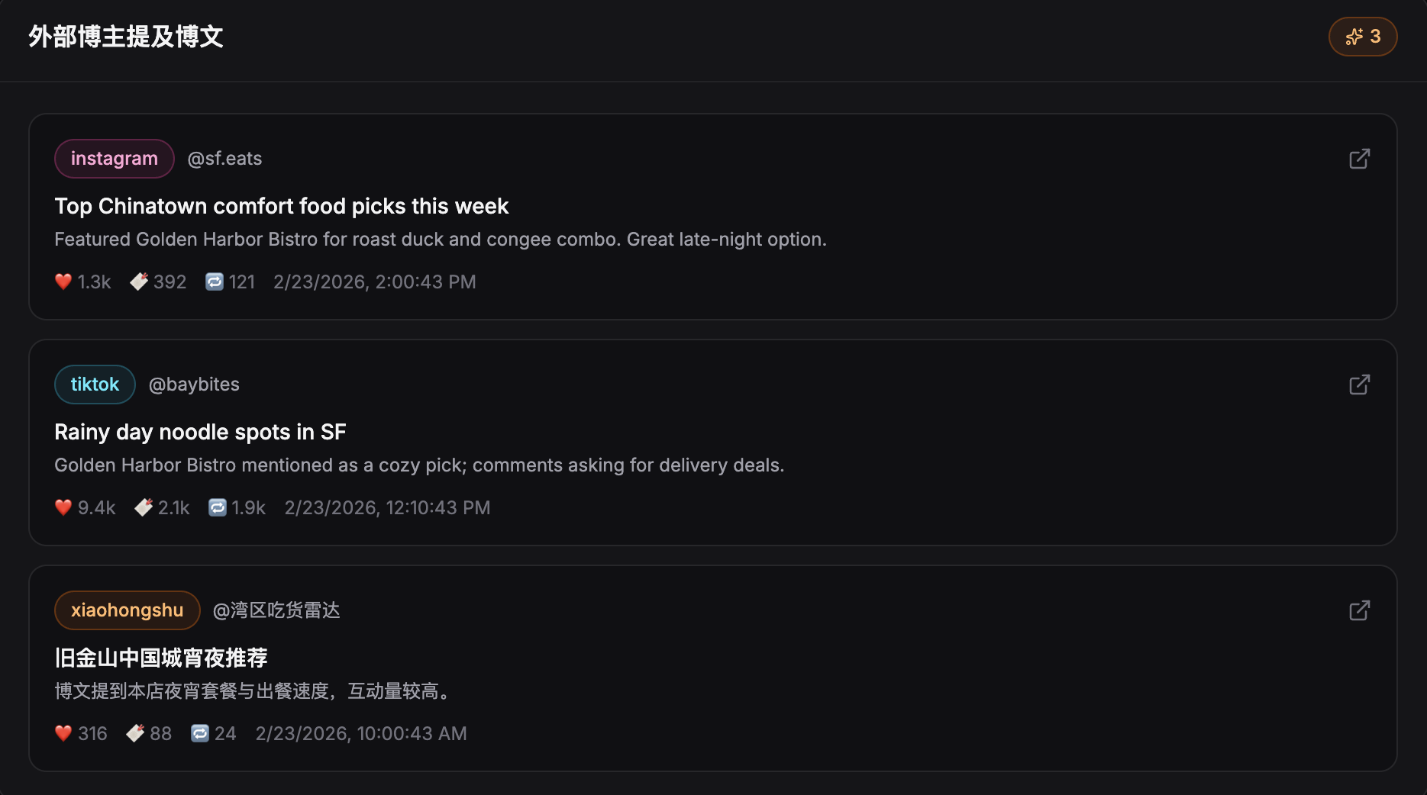
Task: Open the post titled '旧金山中国城宵夜推荐'
Action: pyautogui.click(x=161, y=657)
